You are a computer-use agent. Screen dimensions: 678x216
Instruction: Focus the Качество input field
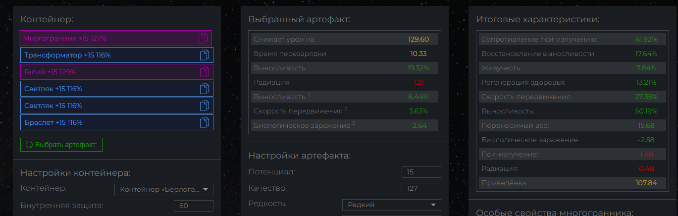tap(421, 188)
